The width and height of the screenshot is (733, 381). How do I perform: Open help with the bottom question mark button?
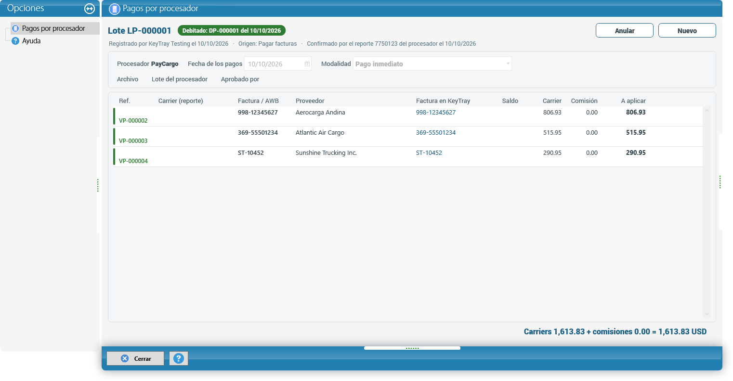point(178,358)
